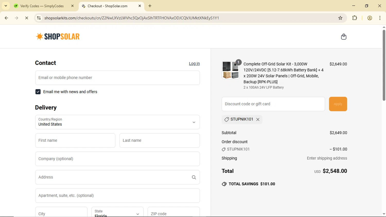Image resolution: width=386 pixels, height=217 pixels.
Task: Click the address search magnifier icon
Action: pos(194,177)
